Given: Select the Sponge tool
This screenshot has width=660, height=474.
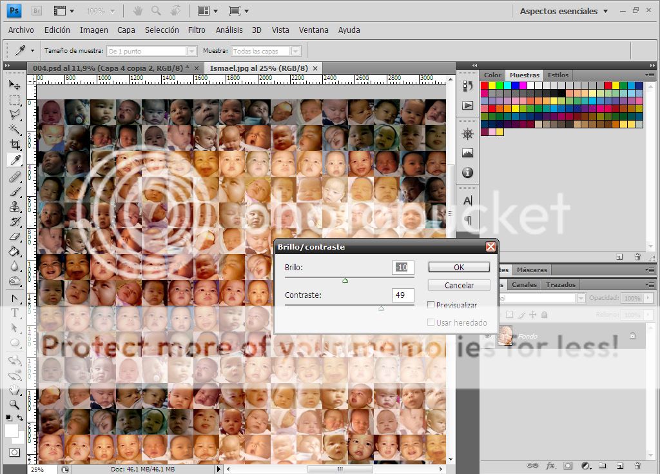Looking at the screenshot, I should (x=15, y=281).
